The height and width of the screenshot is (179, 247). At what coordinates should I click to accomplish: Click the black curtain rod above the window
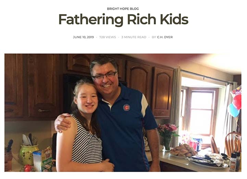click(207, 77)
